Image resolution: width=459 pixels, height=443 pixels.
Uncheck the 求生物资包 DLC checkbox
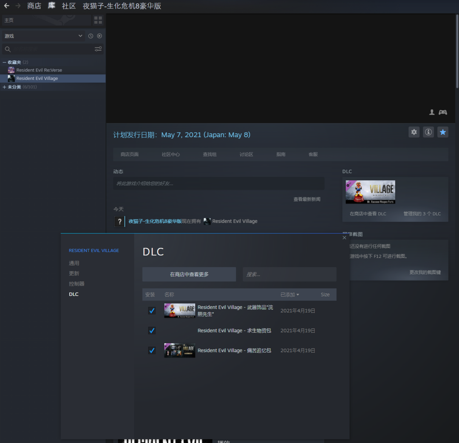click(152, 330)
